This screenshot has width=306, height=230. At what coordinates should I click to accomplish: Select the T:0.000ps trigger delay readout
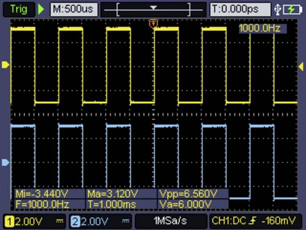pos(240,9)
